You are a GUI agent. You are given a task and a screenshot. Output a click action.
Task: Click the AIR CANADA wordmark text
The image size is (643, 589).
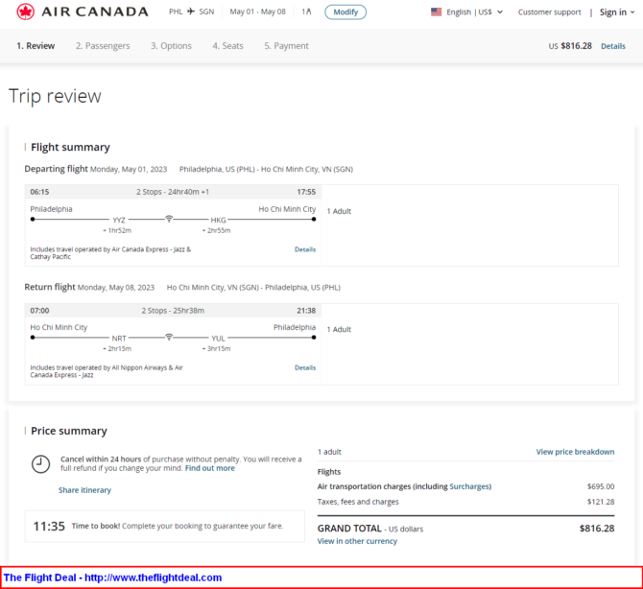click(95, 12)
